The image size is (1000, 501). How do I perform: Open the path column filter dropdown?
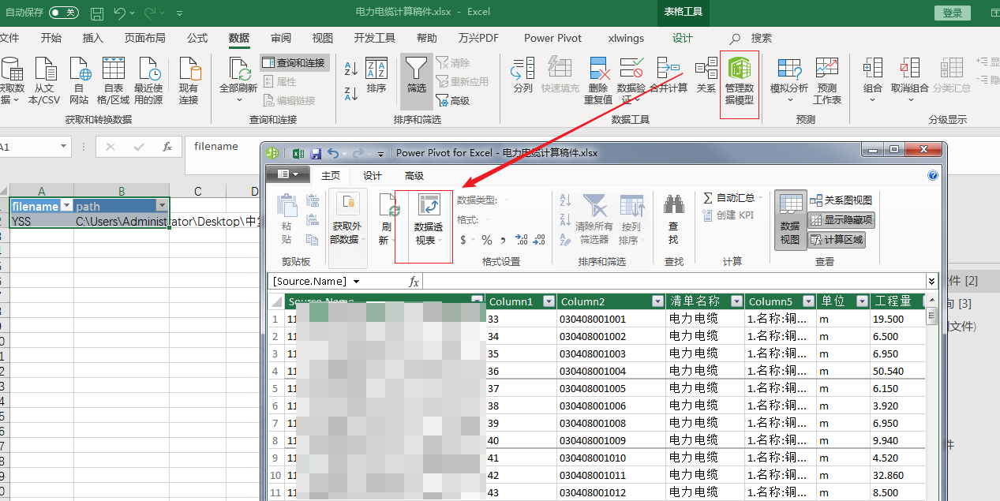(x=162, y=206)
